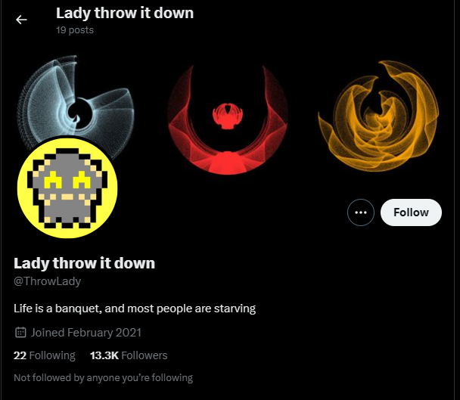View the 13.3K Followers list
Viewport: 460px width, 400px height.
click(129, 355)
